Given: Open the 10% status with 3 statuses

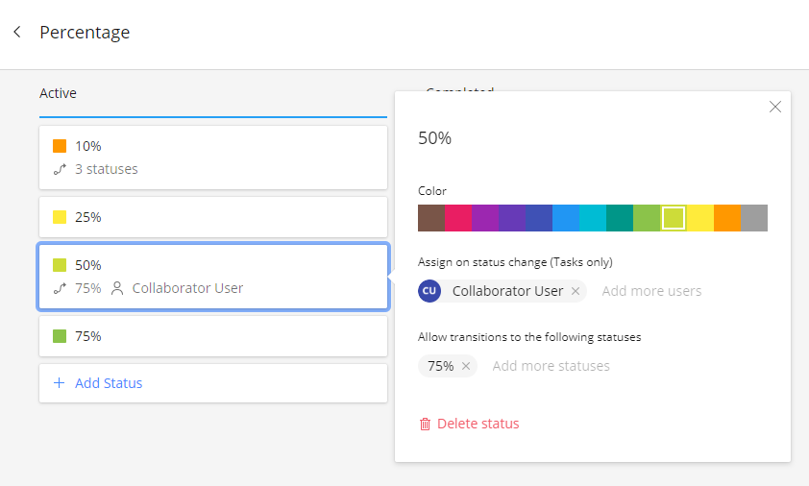Looking at the screenshot, I should (x=212, y=158).
